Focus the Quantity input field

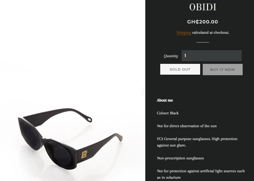pyautogui.click(x=211, y=56)
